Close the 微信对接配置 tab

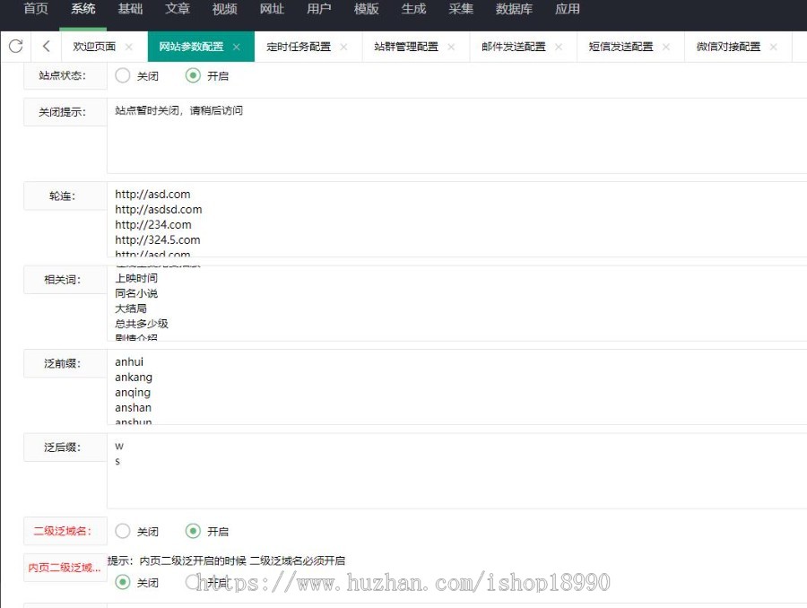coord(774,47)
